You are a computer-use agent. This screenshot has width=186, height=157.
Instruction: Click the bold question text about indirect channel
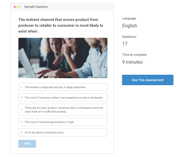pyautogui.click(x=61, y=25)
